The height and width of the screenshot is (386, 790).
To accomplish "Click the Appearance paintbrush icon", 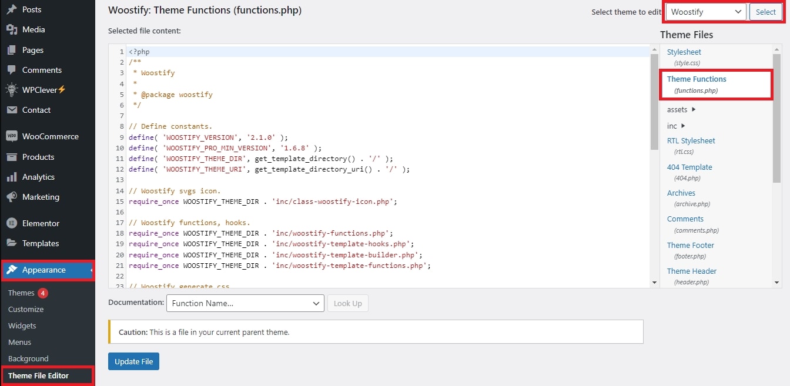I will 11,270.
